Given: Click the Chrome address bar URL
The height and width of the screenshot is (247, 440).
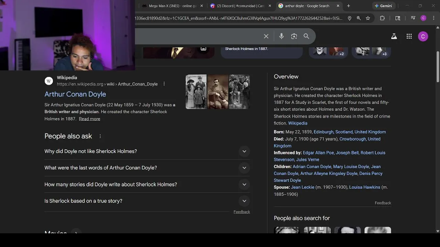Looking at the screenshot, I should (239, 18).
